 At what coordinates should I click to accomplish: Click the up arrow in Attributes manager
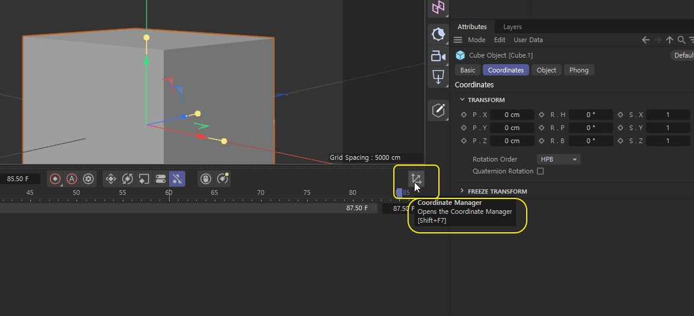click(669, 40)
